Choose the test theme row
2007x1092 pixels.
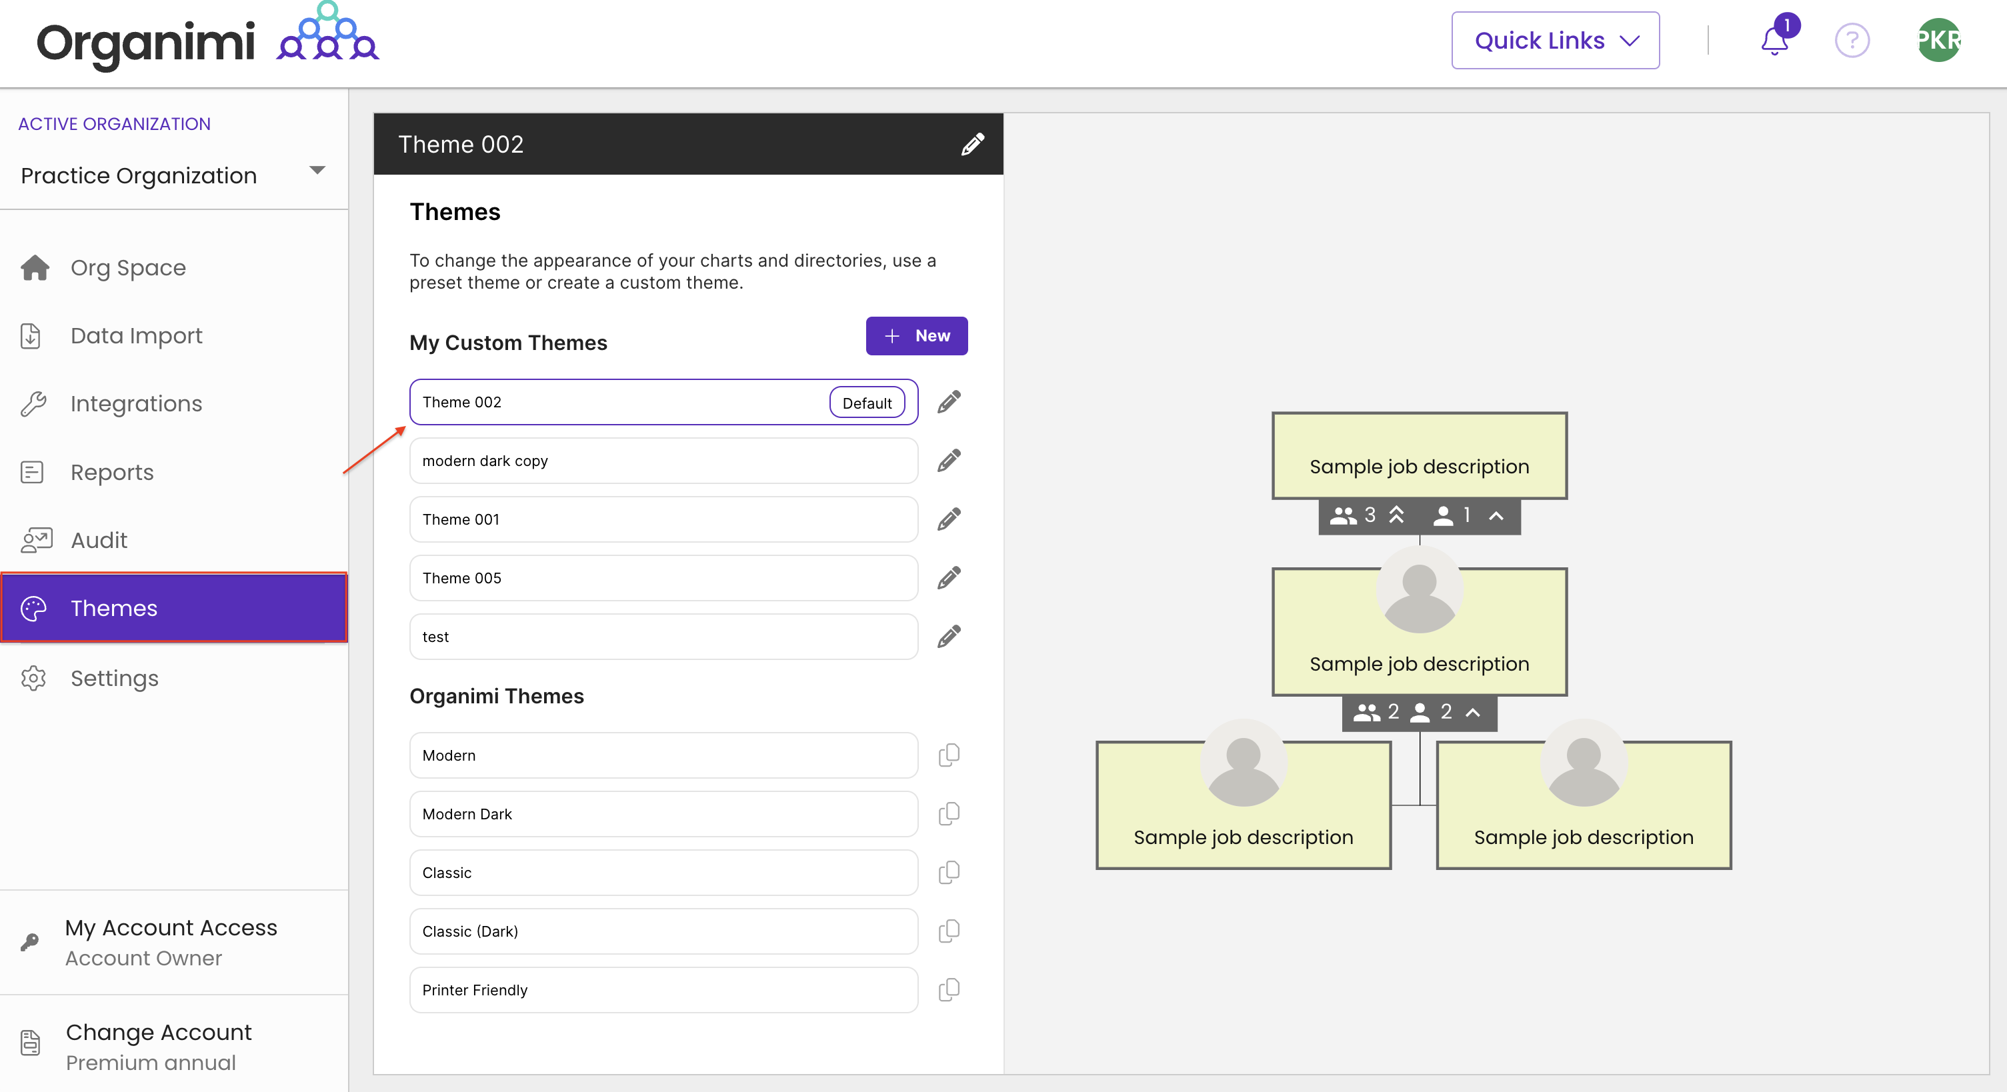click(663, 637)
